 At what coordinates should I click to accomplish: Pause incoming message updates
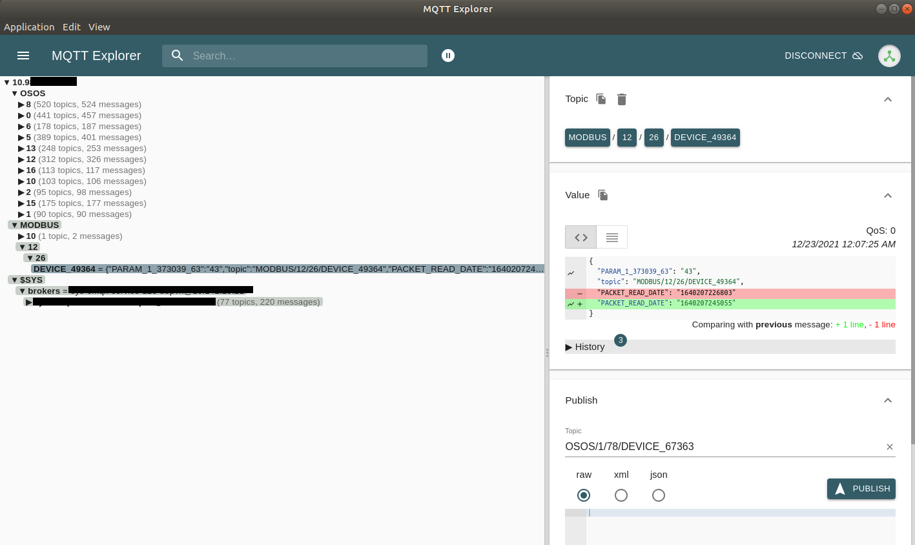point(448,56)
